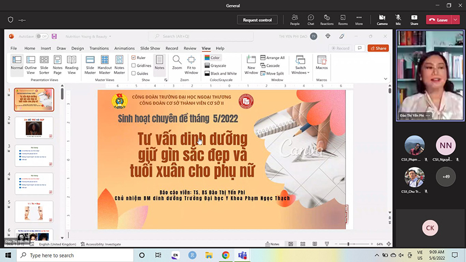The width and height of the screenshot is (466, 262).
Task: Click Fit slide to current window icon
Action: [389, 244]
